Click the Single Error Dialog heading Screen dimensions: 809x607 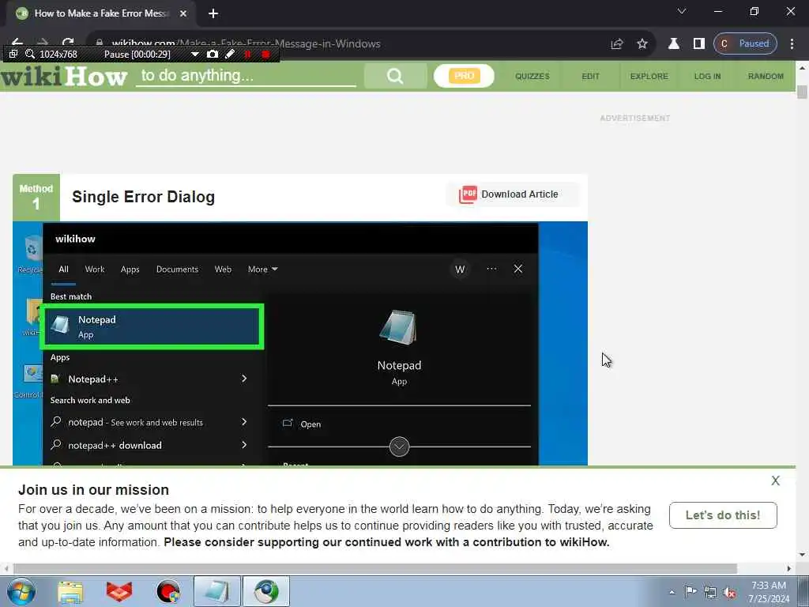coord(144,197)
